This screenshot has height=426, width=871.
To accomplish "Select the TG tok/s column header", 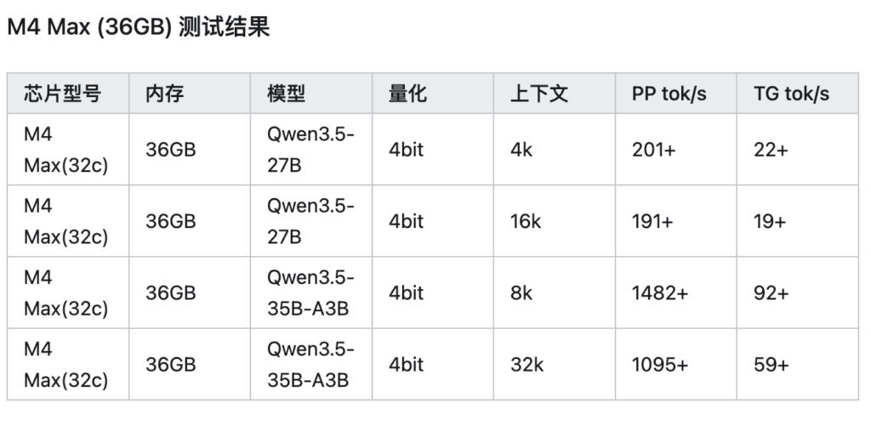I will pos(798,94).
